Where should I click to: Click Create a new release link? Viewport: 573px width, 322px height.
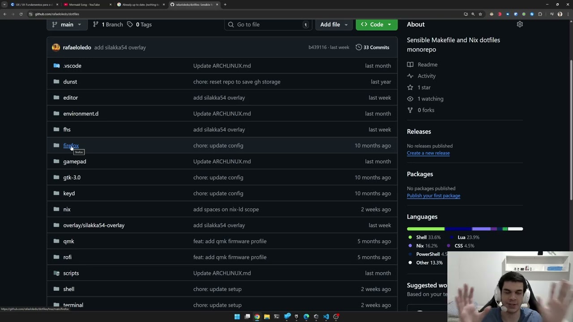coord(428,153)
